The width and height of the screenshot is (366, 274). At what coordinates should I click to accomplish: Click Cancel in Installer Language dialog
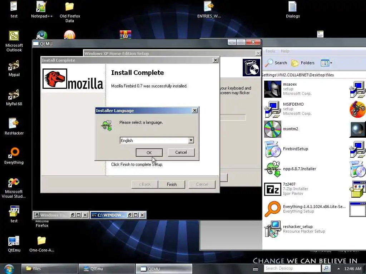click(181, 152)
